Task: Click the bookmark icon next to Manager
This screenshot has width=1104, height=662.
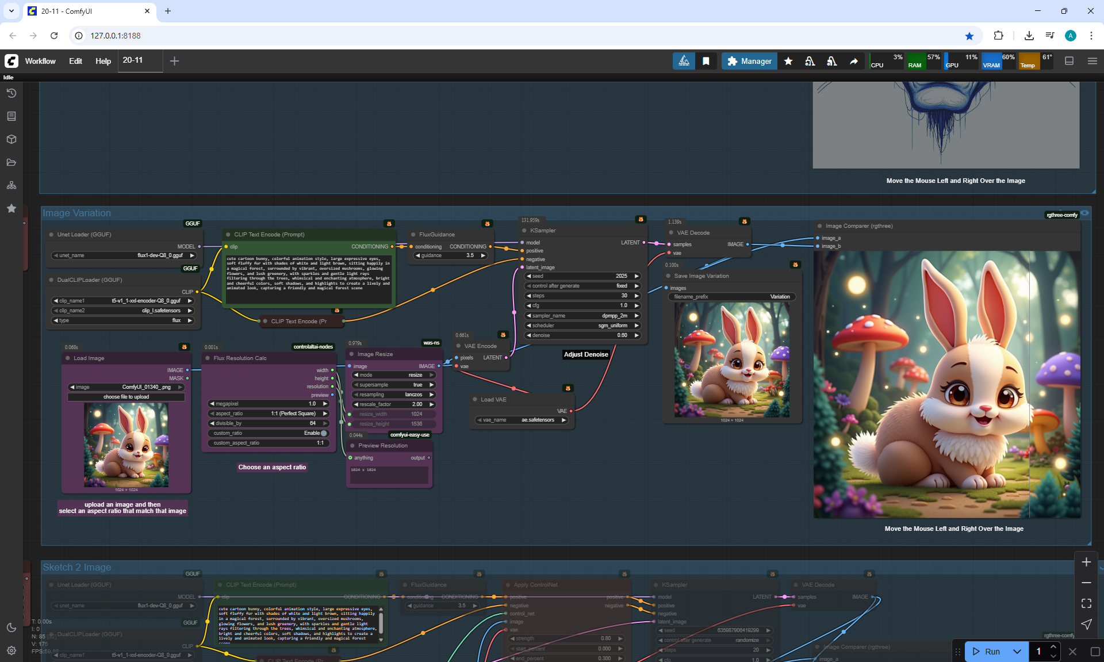Action: click(706, 61)
